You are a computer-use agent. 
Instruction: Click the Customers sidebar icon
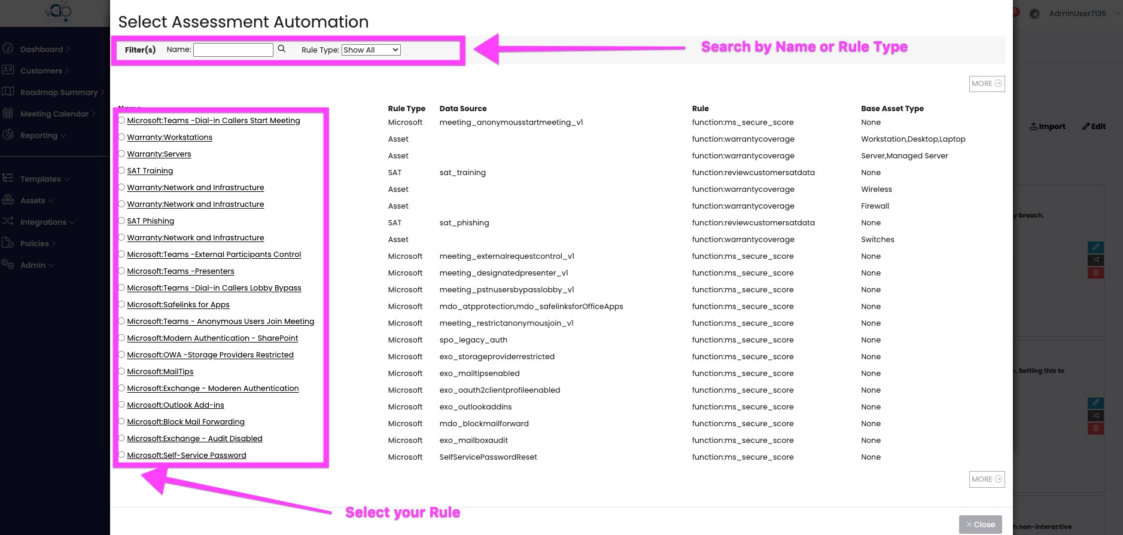point(8,70)
